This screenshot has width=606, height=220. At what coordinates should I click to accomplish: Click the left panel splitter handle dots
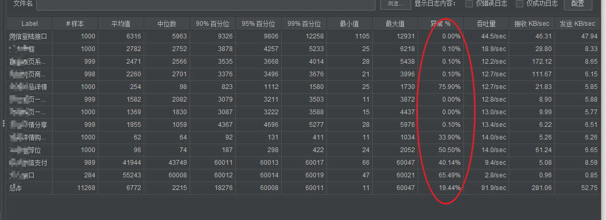(x=4, y=124)
